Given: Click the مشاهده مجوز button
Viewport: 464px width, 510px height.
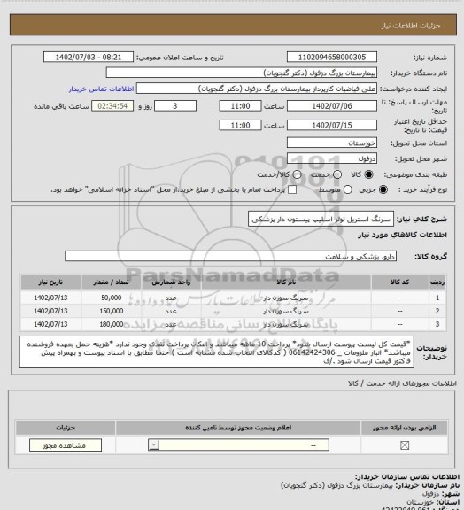Looking at the screenshot, I should pyautogui.click(x=66, y=445).
